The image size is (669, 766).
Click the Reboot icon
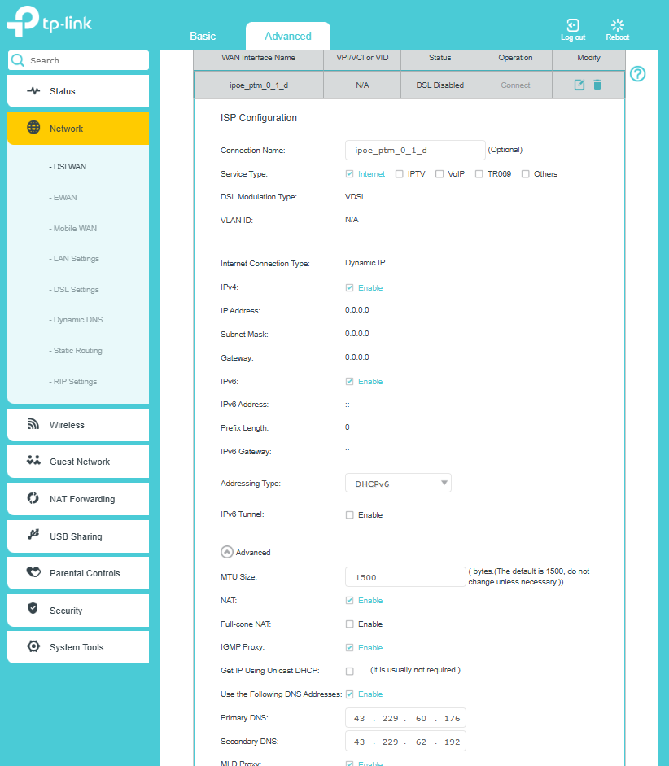coord(618,25)
